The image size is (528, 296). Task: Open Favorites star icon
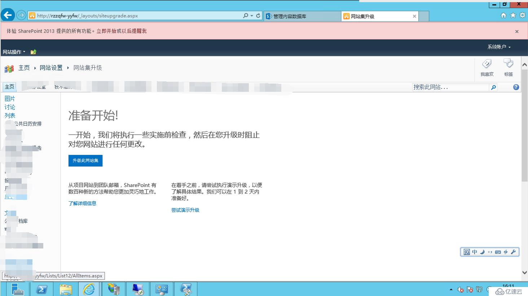pos(513,15)
